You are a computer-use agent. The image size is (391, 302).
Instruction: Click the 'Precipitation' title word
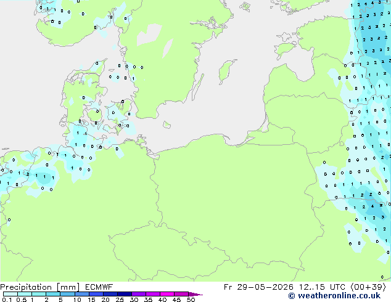[26, 287]
